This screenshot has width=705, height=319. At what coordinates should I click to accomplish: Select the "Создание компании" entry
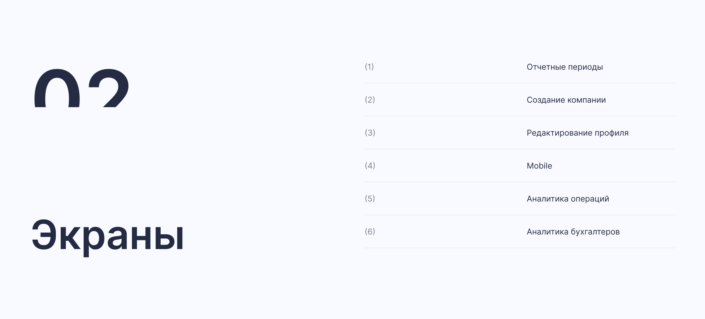566,100
